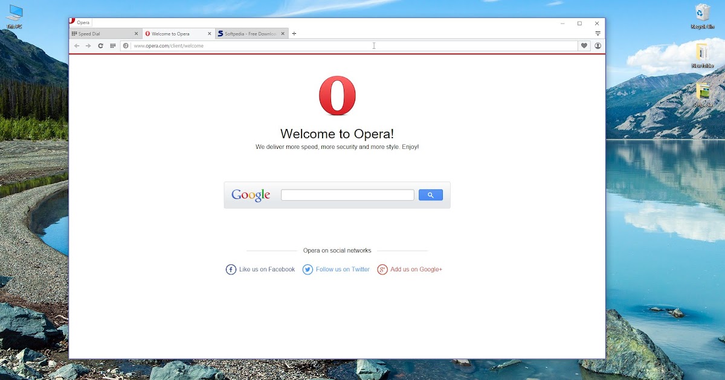The width and height of the screenshot is (725, 380).
Task: Click the Google logo
Action: click(x=251, y=195)
